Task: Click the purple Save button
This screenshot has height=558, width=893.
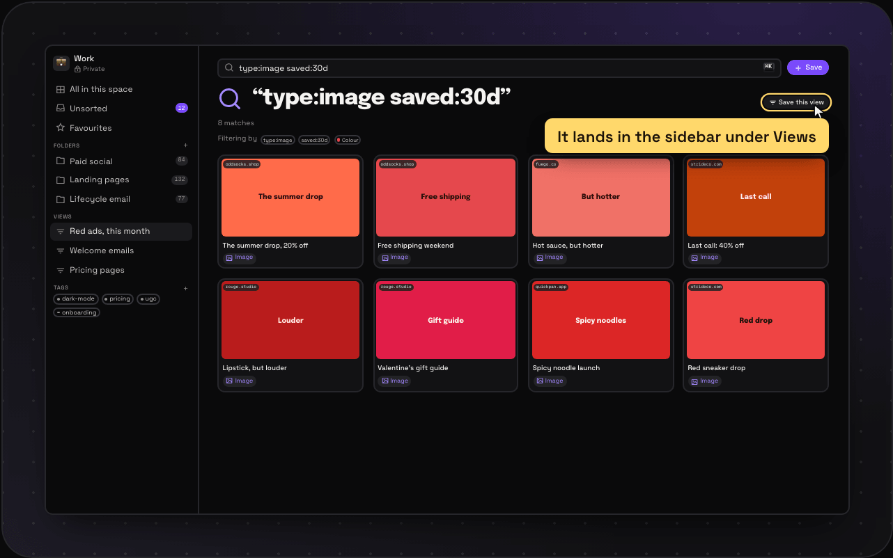Action: [x=808, y=67]
